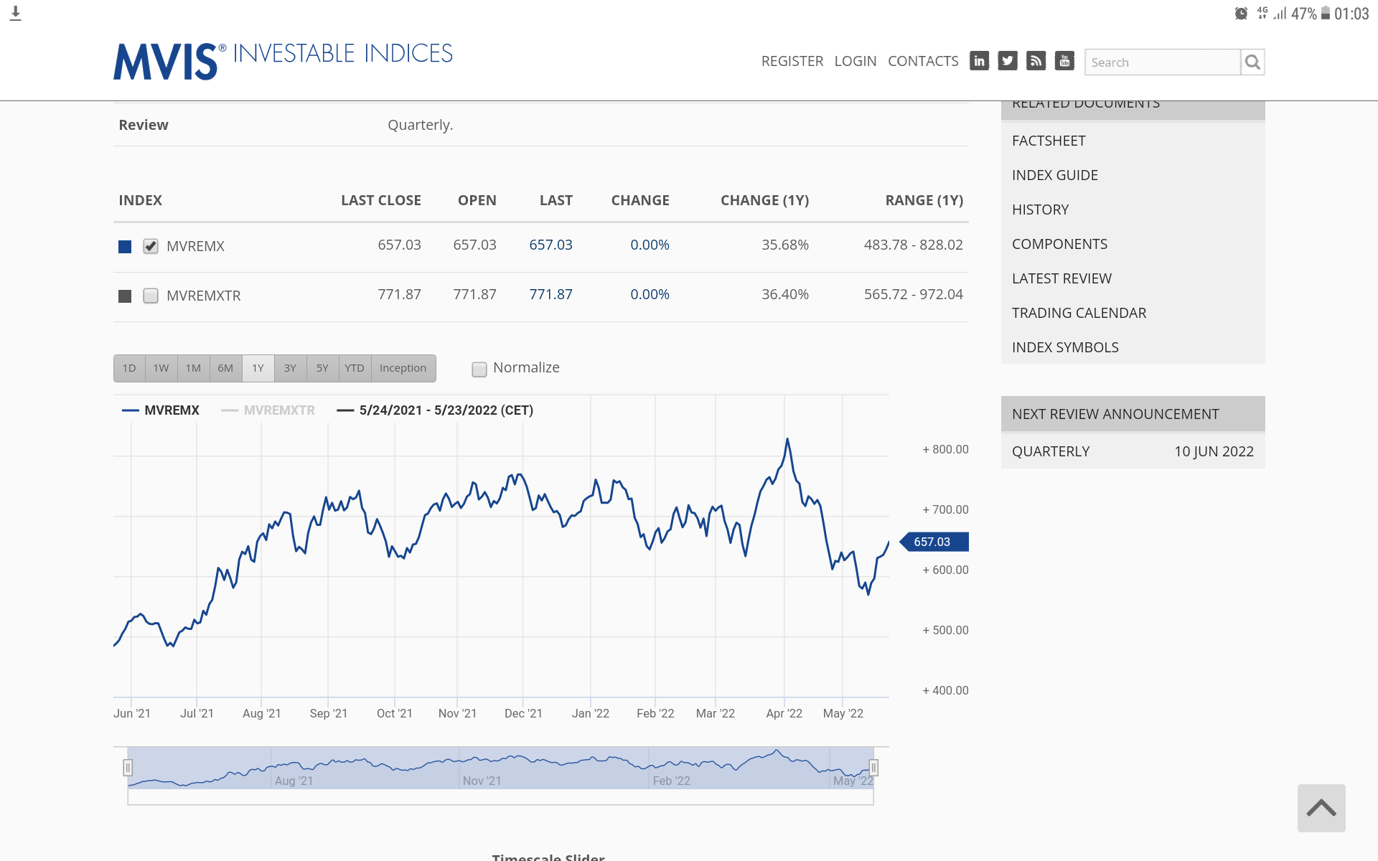Click the MVIS Investable Indices logo

(x=283, y=60)
